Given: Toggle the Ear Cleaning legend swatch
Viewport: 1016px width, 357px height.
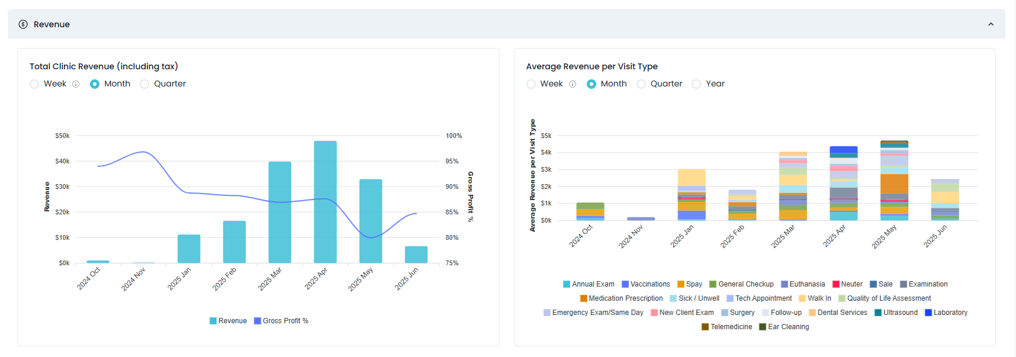Looking at the screenshot, I should tap(763, 327).
